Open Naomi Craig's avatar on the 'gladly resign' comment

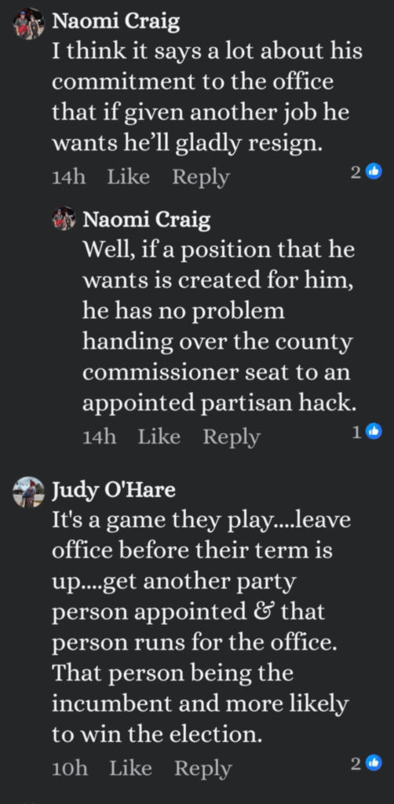point(29,24)
